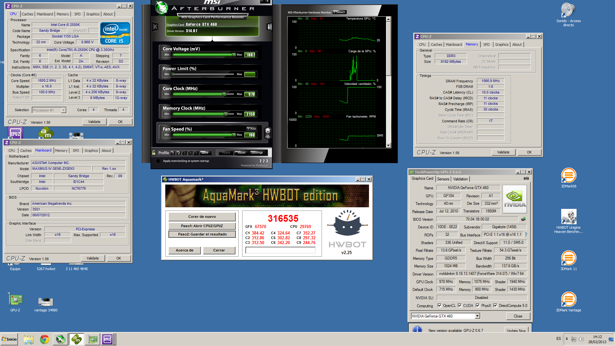Click the CPU-Z taskbar icon

click(x=107, y=339)
